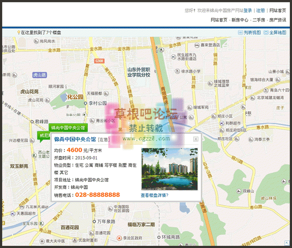
Task: Click the 028-88888888 sales phone number
Action: click(x=97, y=195)
